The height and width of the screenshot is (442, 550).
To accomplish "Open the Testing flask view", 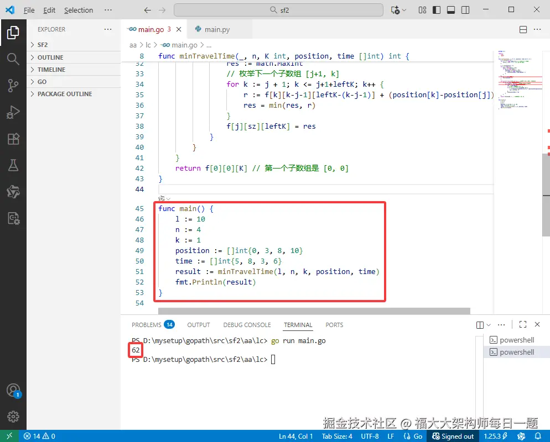I will (13, 165).
